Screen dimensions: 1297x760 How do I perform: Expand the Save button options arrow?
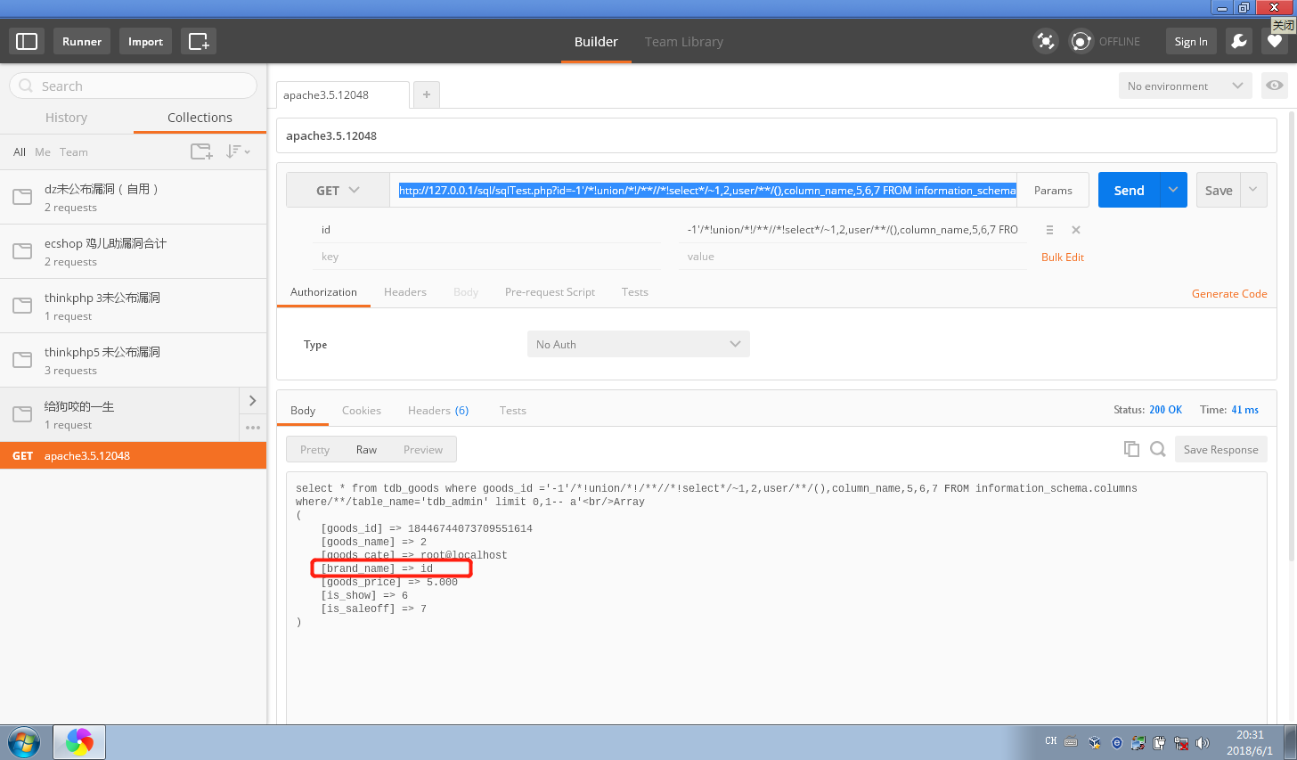click(1253, 190)
